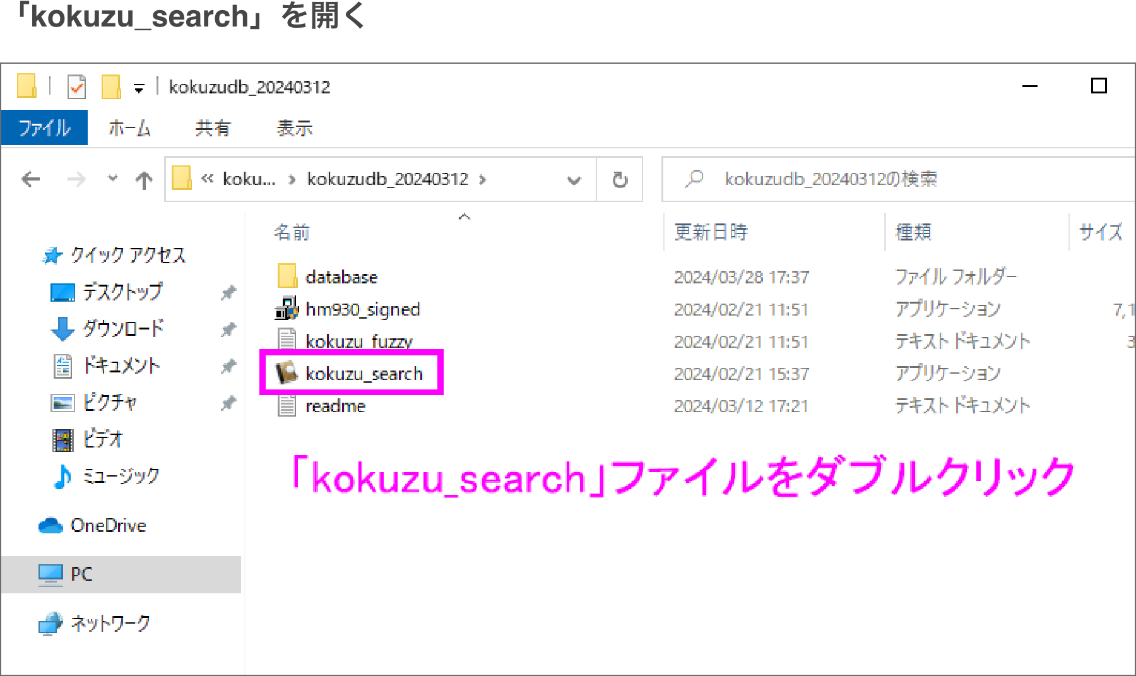Expand the address bar history dropdown
The height and width of the screenshot is (676, 1136).
pyautogui.click(x=574, y=180)
